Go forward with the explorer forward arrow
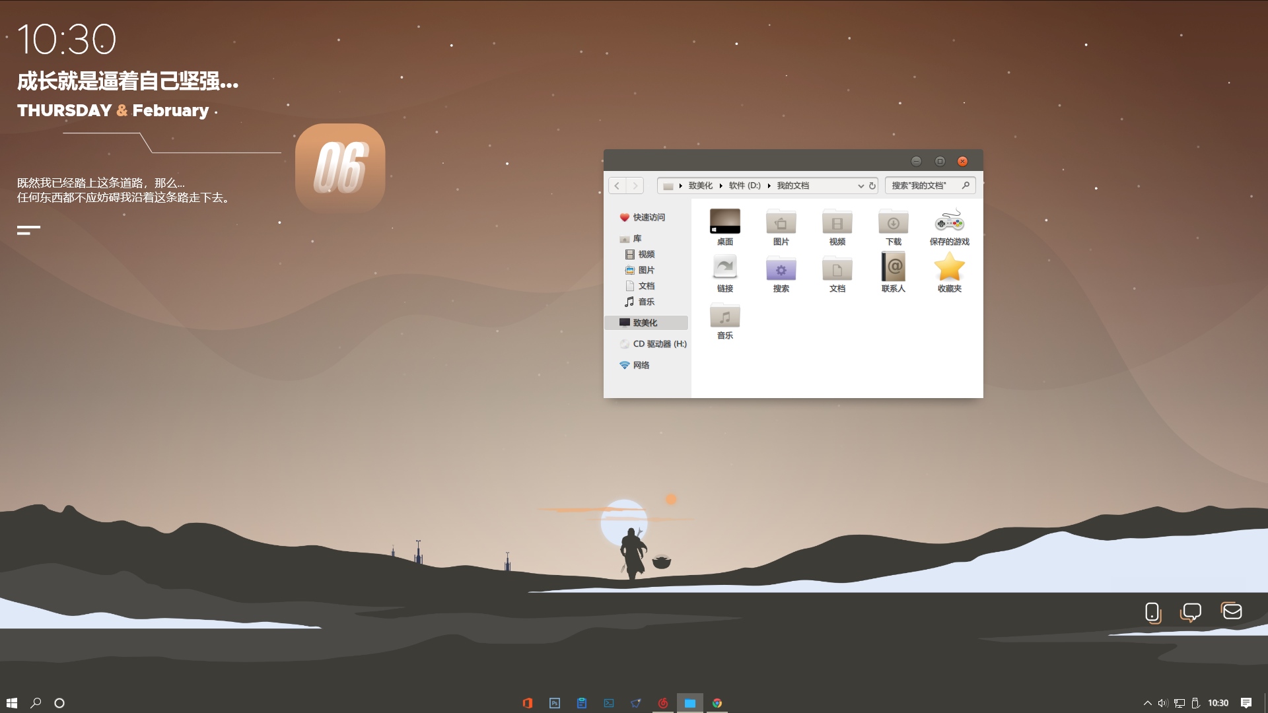1268x713 pixels. coord(635,186)
